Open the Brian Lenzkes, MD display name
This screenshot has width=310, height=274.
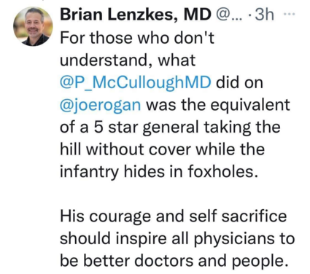(x=136, y=15)
